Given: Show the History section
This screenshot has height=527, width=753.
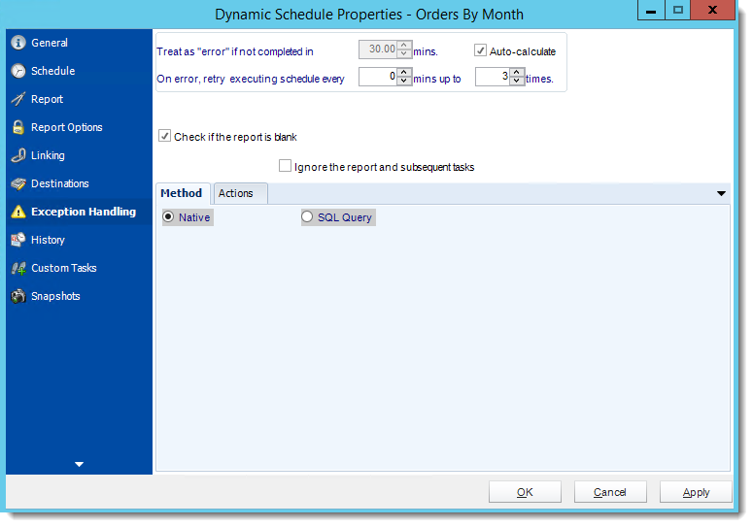Looking at the screenshot, I should (x=48, y=240).
